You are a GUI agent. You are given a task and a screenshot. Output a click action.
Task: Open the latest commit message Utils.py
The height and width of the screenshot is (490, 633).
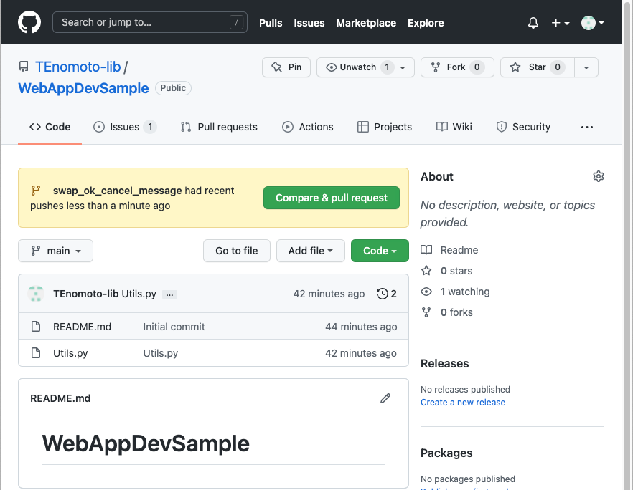tap(139, 294)
